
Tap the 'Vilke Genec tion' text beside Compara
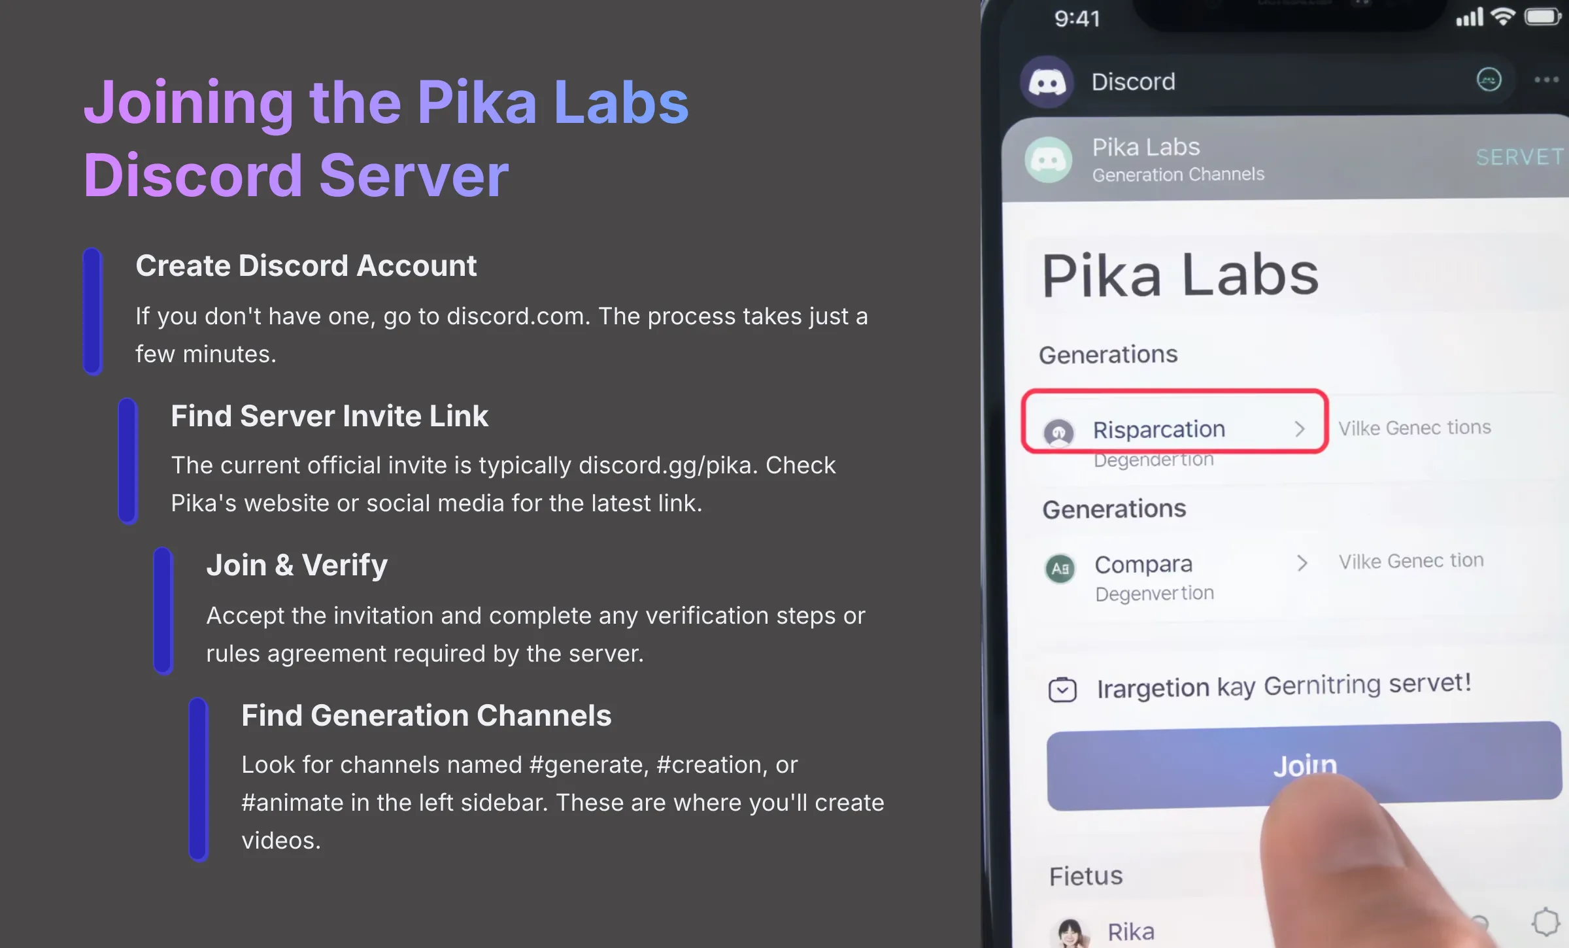[x=1411, y=561]
